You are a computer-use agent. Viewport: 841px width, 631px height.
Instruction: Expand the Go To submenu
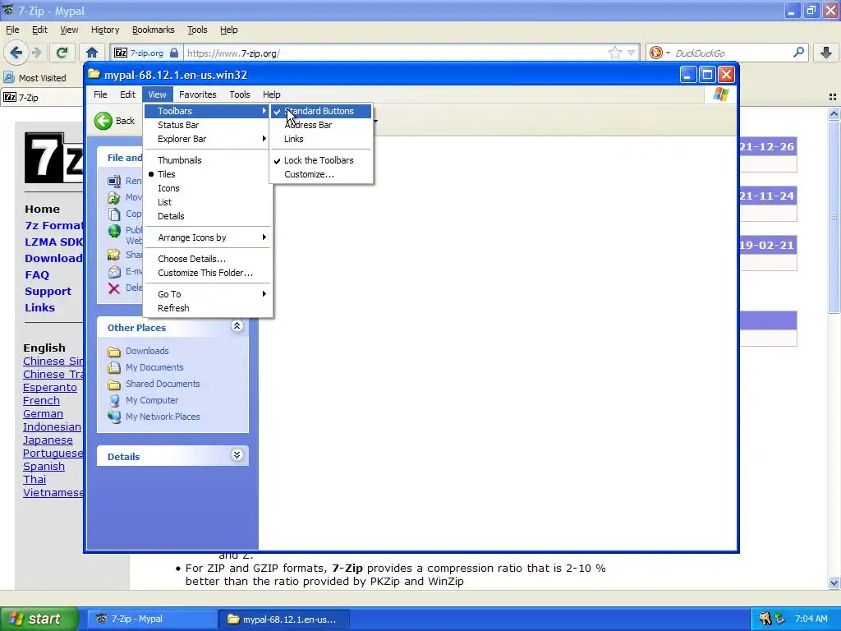(208, 294)
